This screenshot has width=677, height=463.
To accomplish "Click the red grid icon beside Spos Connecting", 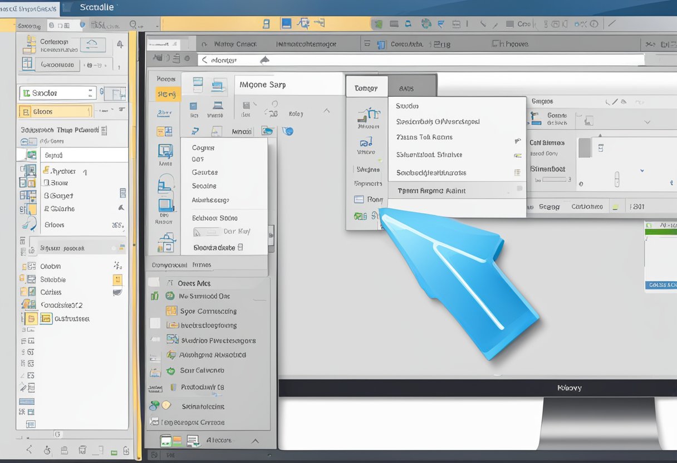I will (170, 311).
